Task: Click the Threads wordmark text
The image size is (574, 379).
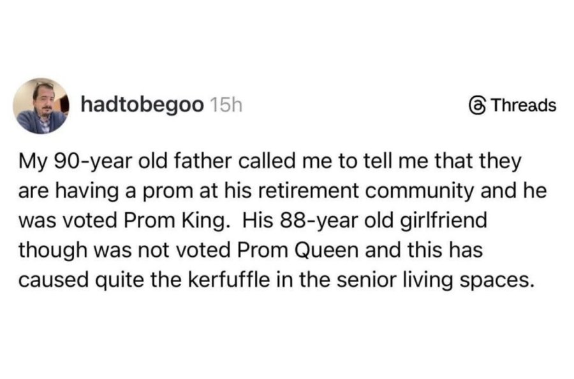Action: coord(523,105)
